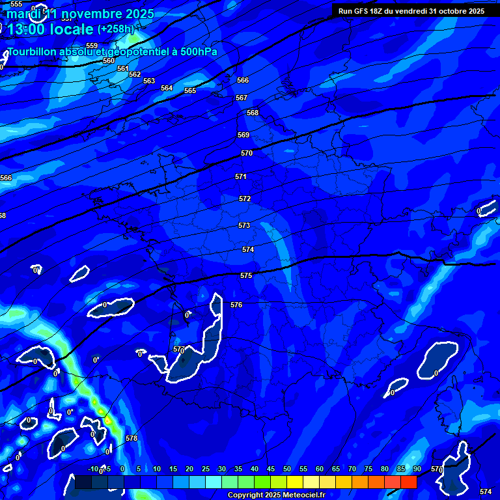The width and height of the screenshot is (500, 500).
Task: Click the darkest -10 legend swatch
Action: click(83, 482)
